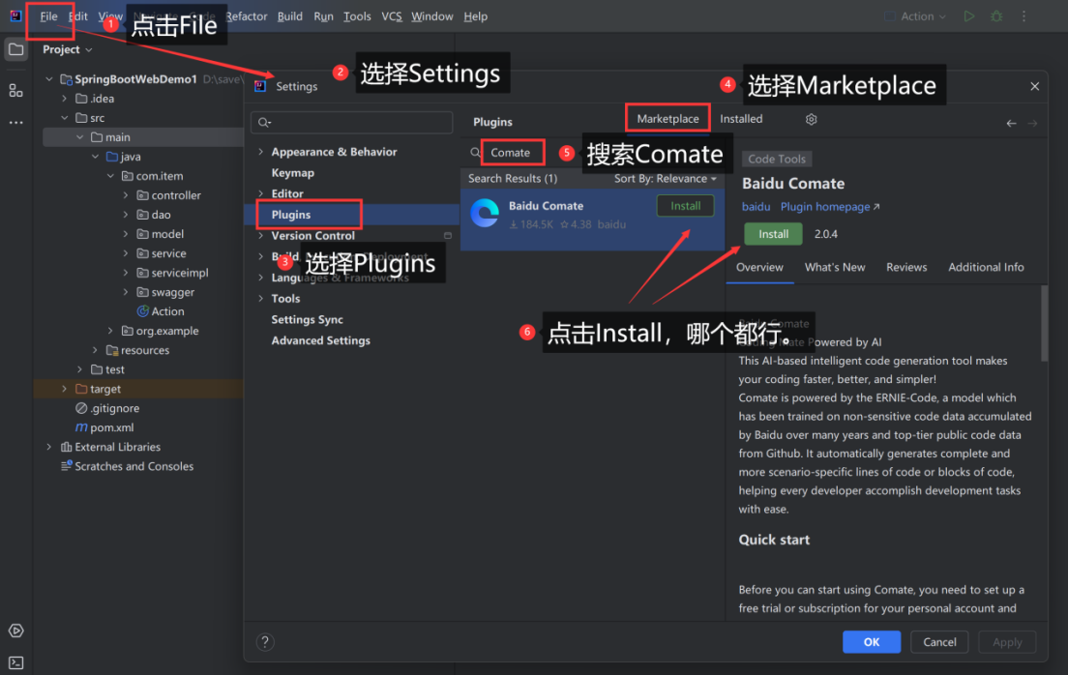The height and width of the screenshot is (675, 1068).
Task: Go back with the left arrow icon
Action: [x=1012, y=123]
